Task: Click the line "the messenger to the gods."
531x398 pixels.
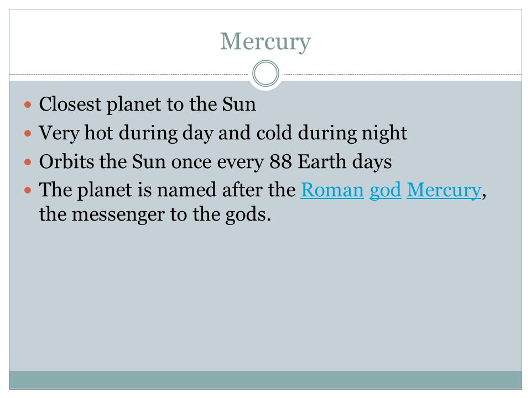Action: coord(155,215)
